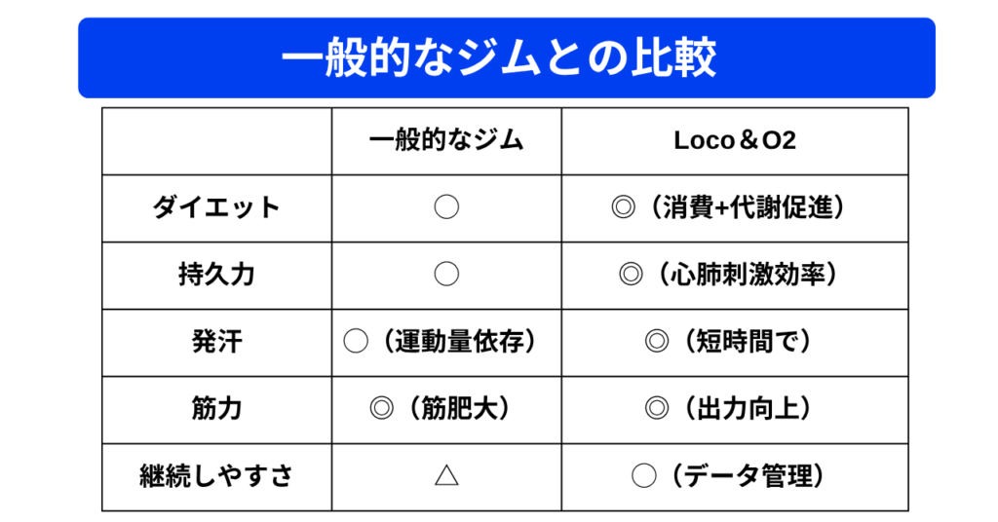
Task: Click the empty top-left table cell
Action: click(216, 140)
